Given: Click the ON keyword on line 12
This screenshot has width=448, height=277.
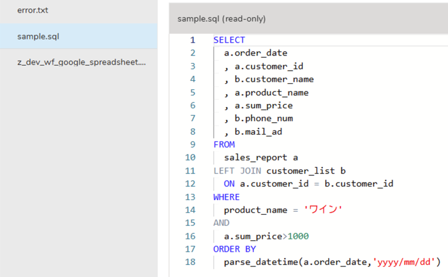Looking at the screenshot, I should (229, 184).
